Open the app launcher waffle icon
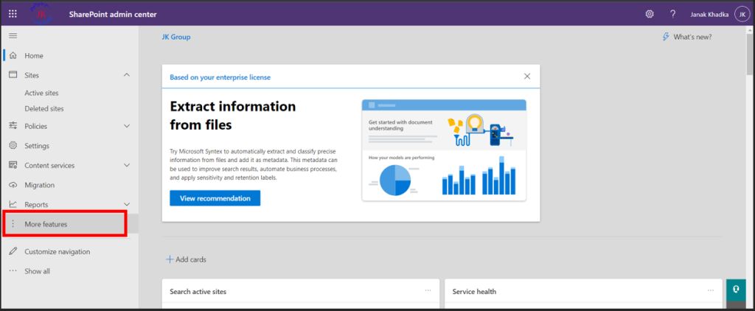This screenshot has width=755, height=311. pos(13,14)
